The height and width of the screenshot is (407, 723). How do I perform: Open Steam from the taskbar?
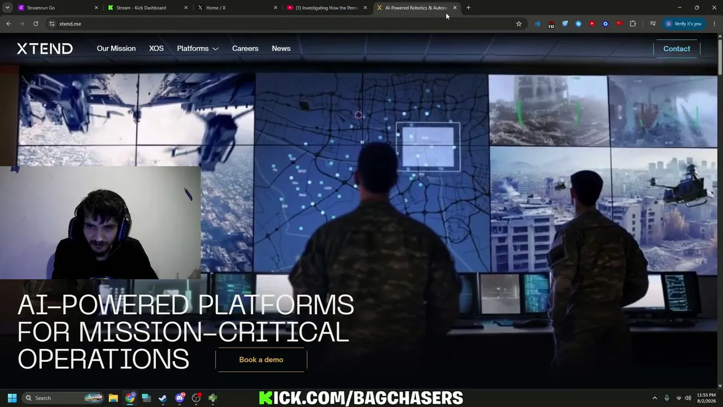click(163, 398)
